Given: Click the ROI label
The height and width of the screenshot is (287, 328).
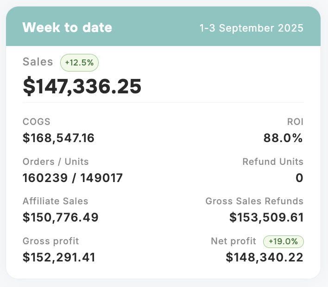Looking at the screenshot, I should tap(296, 122).
